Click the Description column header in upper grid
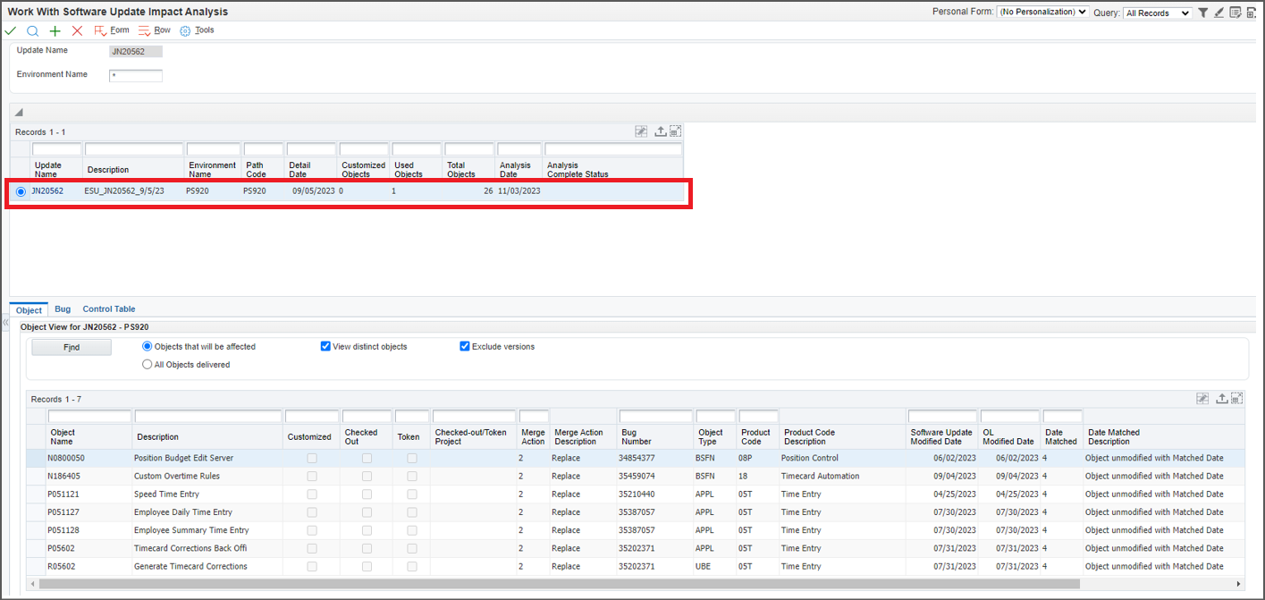 (108, 170)
